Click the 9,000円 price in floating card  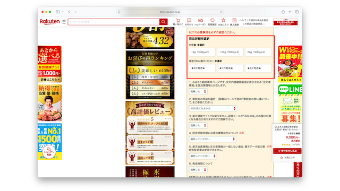[293, 137]
